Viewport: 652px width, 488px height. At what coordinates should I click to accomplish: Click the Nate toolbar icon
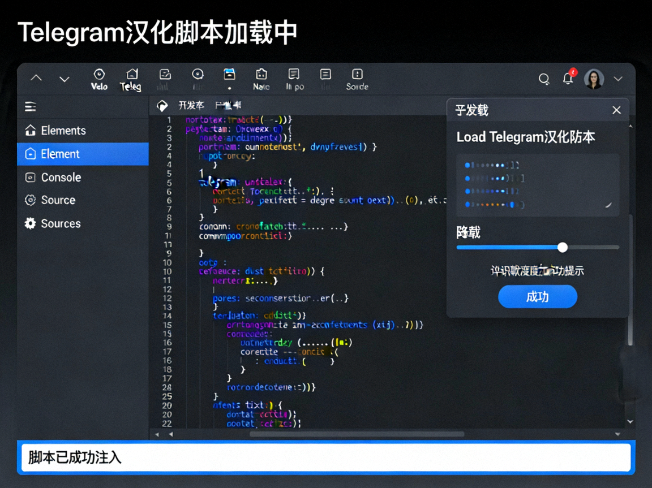(x=261, y=78)
